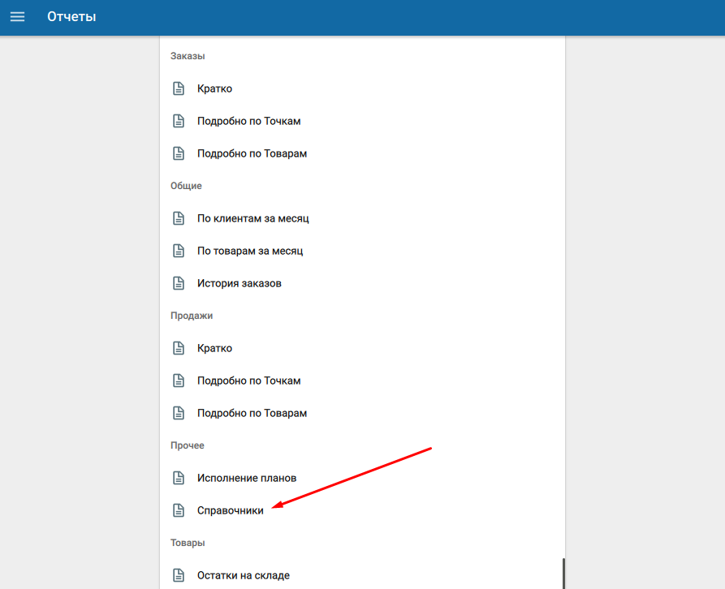
Task: Click icon beside Подробно по Точкам under Продажи
Action: (x=179, y=380)
